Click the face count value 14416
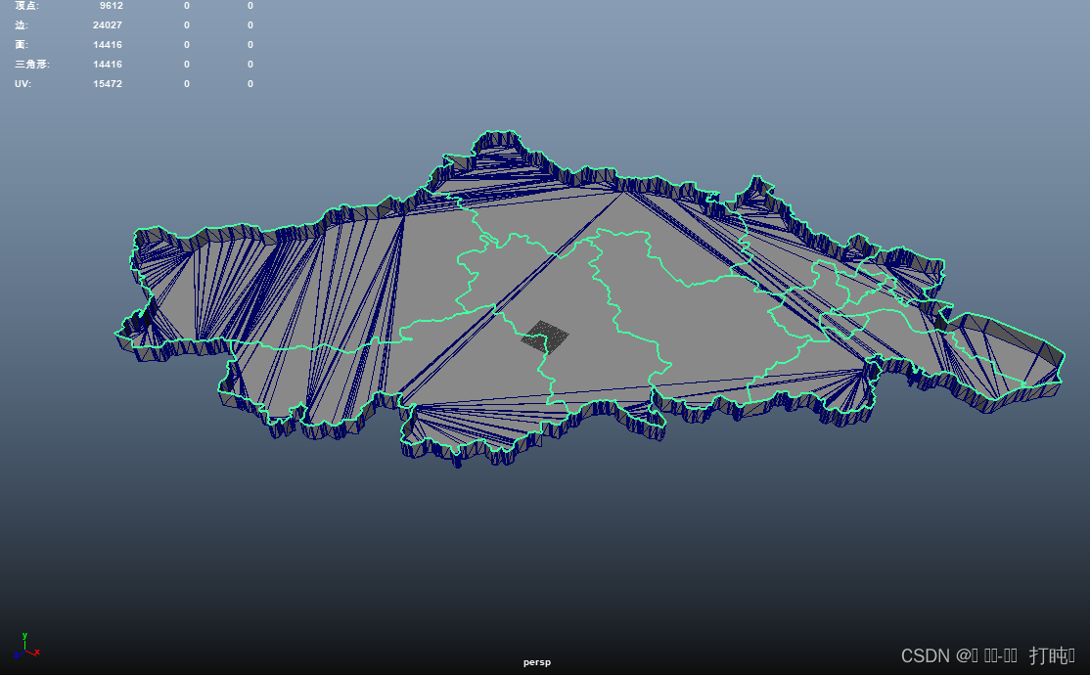Image resolution: width=1090 pixels, height=675 pixels. click(x=108, y=44)
